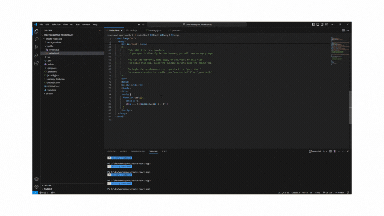Switch to the Output panel tab
This screenshot has width=384, height=216.
pos(124,151)
